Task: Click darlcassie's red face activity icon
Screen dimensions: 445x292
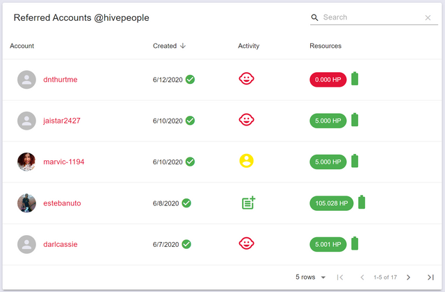Action: [246, 243]
